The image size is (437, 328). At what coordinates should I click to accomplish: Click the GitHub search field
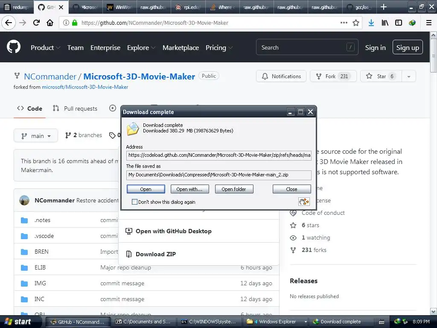307,47
